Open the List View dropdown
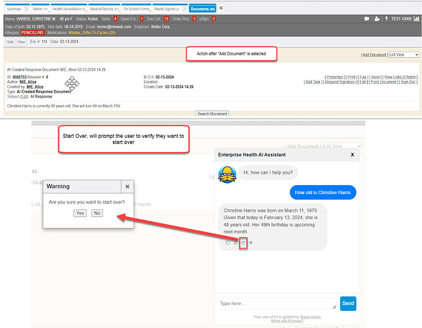This screenshot has width=422, height=328. 403,55
